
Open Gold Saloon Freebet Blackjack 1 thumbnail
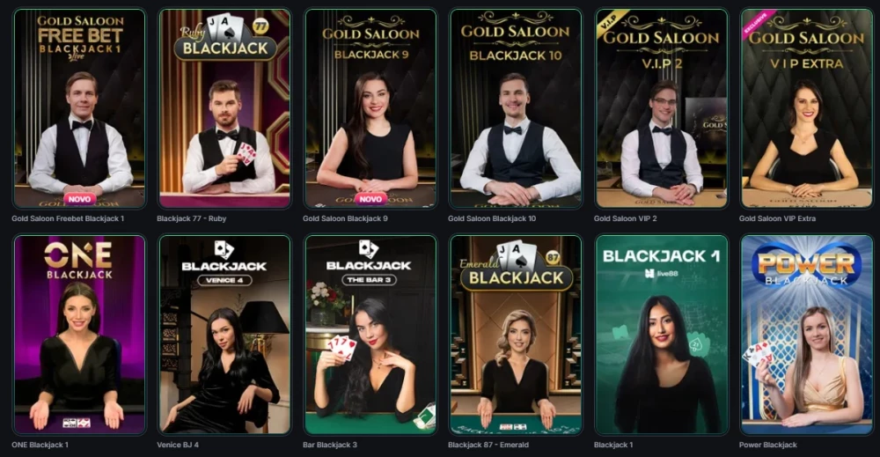tap(79, 108)
